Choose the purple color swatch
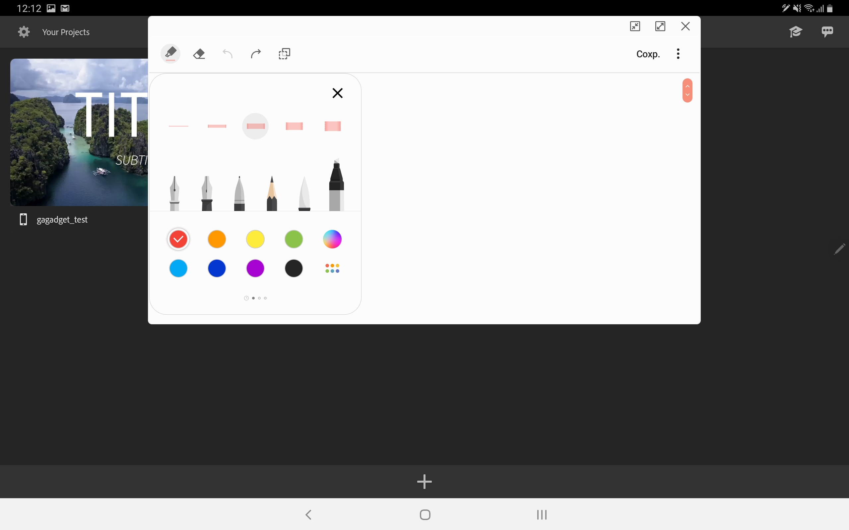 tap(255, 269)
